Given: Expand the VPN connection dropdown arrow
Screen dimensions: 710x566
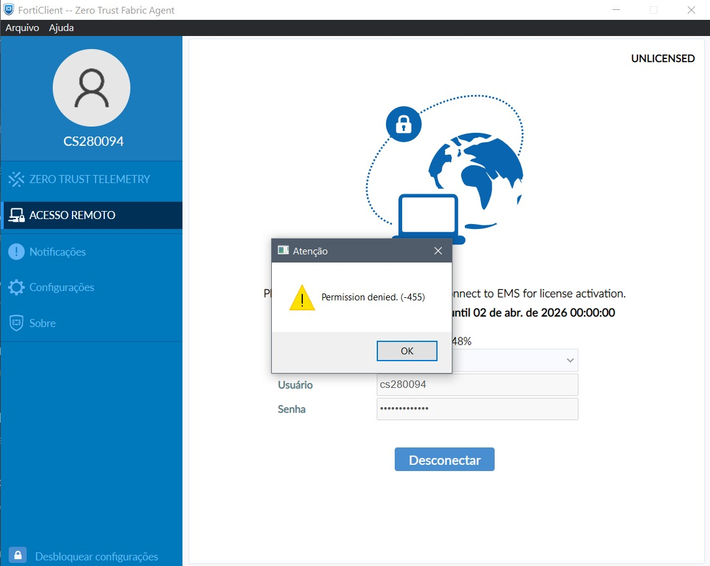Looking at the screenshot, I should (570, 361).
